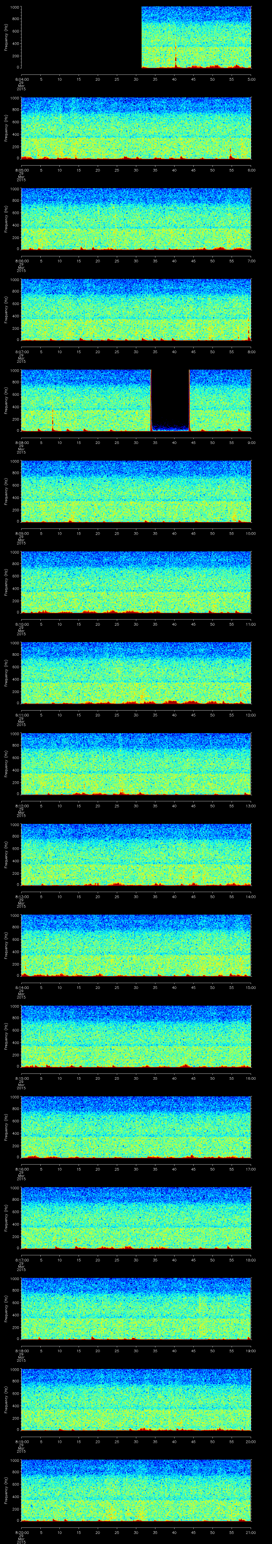Click the spectrogram plot starting at 8:15:00
The width and height of the screenshot is (272, 1544).
[x=136, y=1036]
